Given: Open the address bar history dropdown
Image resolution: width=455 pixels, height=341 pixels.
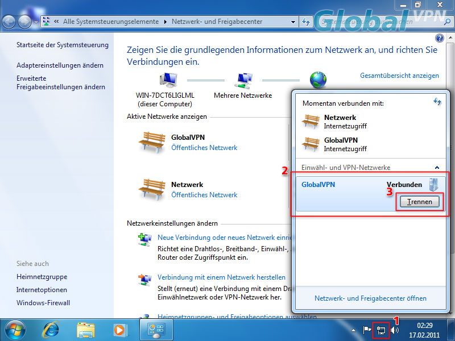Looking at the screenshot, I should pos(293,22).
